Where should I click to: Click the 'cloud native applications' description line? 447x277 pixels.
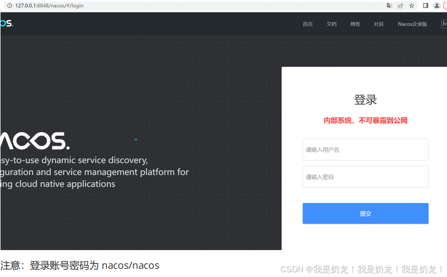pyautogui.click(x=58, y=184)
